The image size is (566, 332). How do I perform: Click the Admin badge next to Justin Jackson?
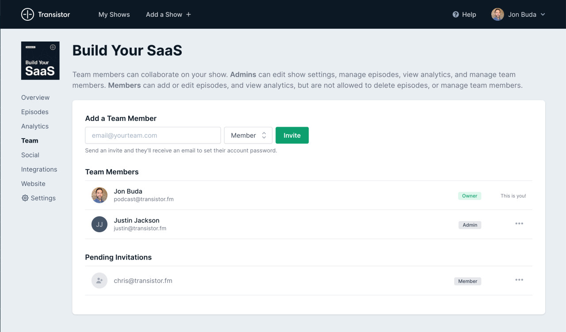point(470,225)
